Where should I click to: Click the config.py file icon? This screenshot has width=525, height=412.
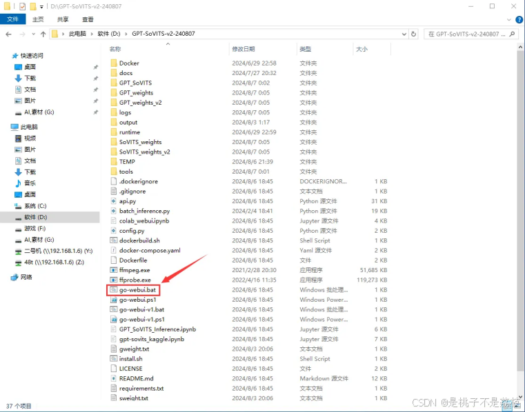(114, 231)
